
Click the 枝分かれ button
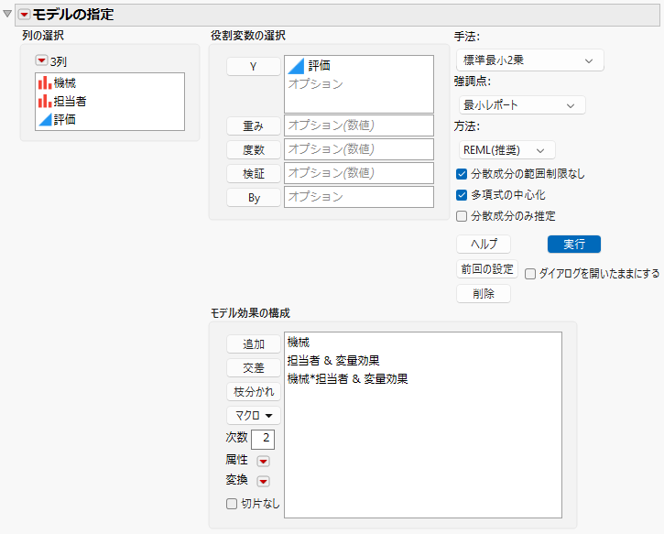click(x=253, y=392)
